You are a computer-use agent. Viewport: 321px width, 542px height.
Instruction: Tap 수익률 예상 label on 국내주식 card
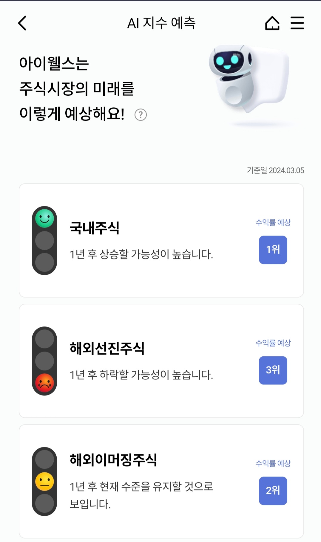coord(273,222)
